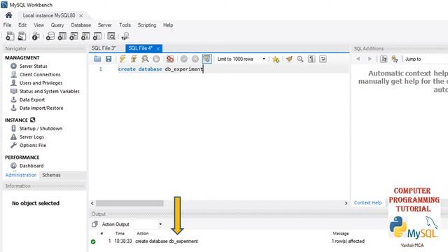Image resolution: width=448 pixels, height=252 pixels.
Task: Search table data from main toolbar
Action: pyautogui.click(x=111, y=36)
